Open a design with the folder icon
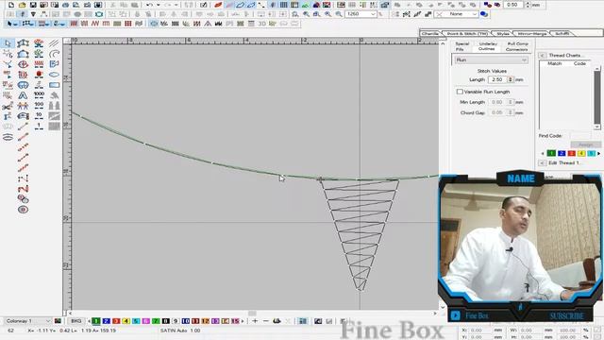The width and height of the screenshot is (604, 340). pos(22,5)
